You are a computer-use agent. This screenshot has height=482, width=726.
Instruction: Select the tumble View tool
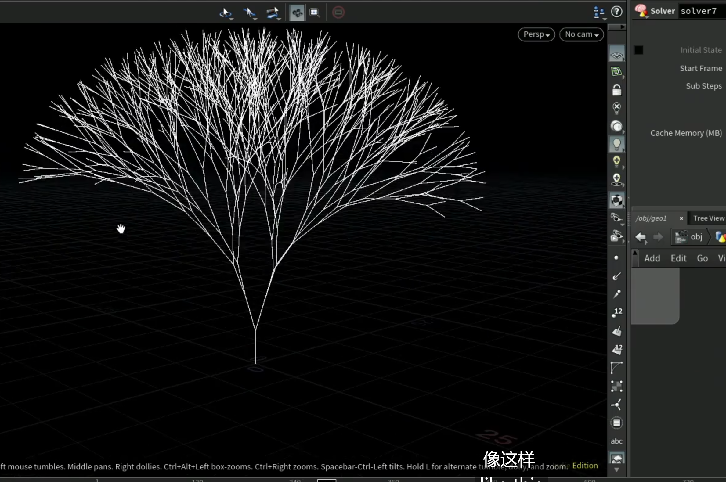pos(225,13)
